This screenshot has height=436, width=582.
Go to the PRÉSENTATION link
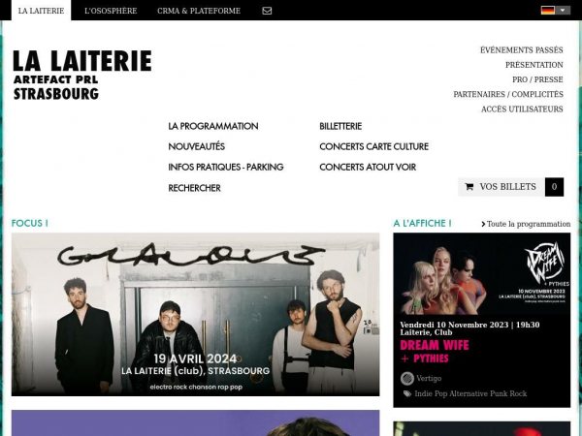(x=534, y=65)
